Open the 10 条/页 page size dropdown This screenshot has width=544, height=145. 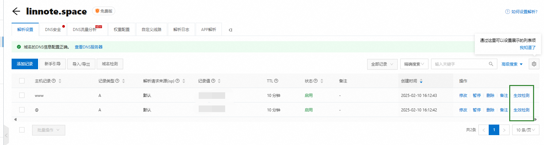(x=525, y=130)
